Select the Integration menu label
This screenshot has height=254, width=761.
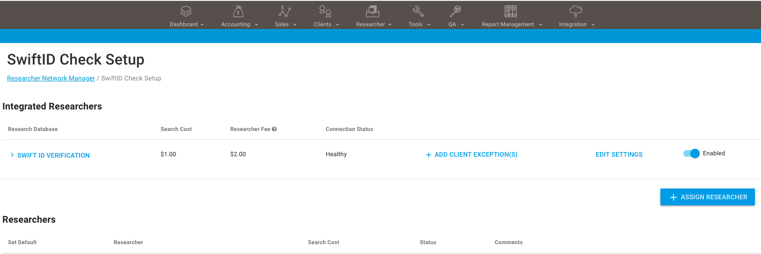pyautogui.click(x=573, y=24)
